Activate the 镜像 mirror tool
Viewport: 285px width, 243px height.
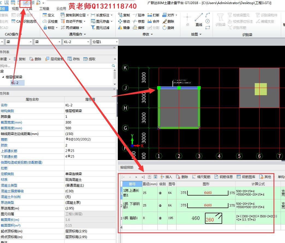click(124, 28)
